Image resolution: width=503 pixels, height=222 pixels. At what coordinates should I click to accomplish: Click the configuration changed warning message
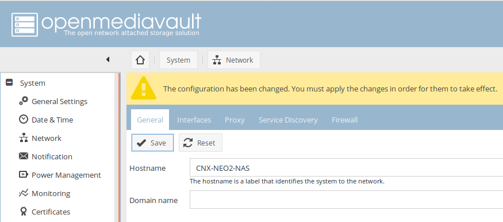tap(330, 89)
